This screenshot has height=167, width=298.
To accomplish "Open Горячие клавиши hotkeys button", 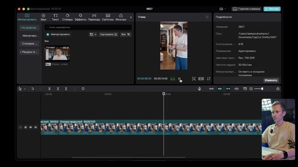I will coord(246,9).
